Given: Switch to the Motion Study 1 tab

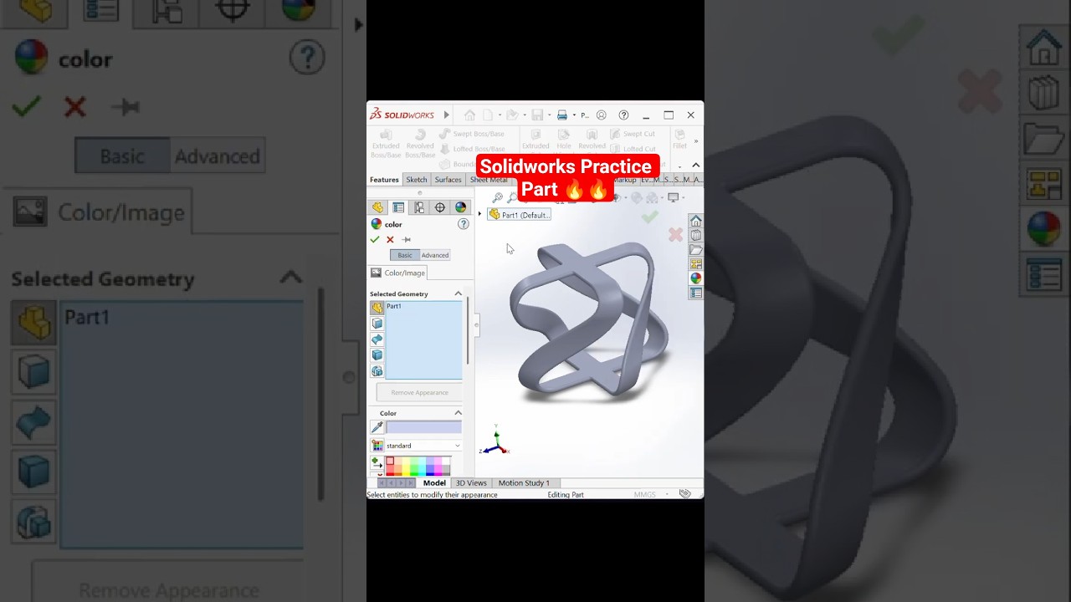Looking at the screenshot, I should (x=524, y=483).
